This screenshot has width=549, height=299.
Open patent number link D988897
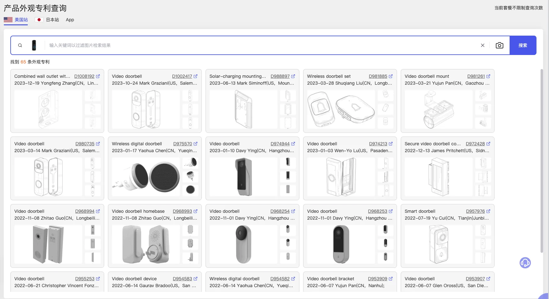[280, 76]
